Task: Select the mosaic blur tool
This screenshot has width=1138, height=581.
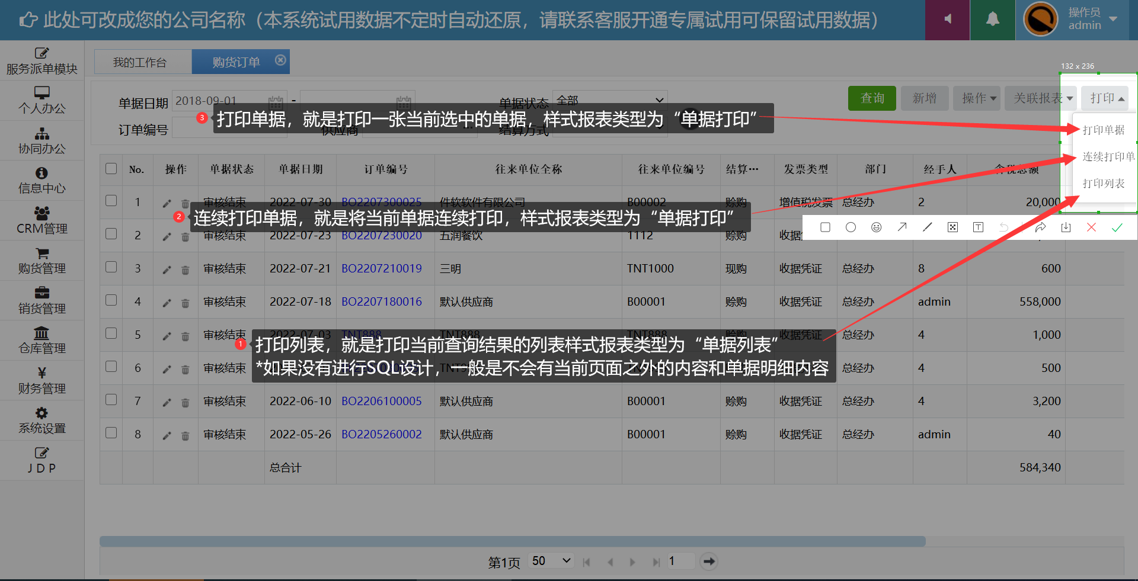Action: [952, 227]
